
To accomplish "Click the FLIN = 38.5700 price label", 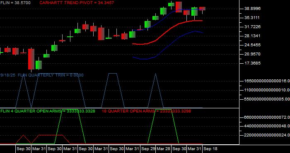I will (16, 3).
